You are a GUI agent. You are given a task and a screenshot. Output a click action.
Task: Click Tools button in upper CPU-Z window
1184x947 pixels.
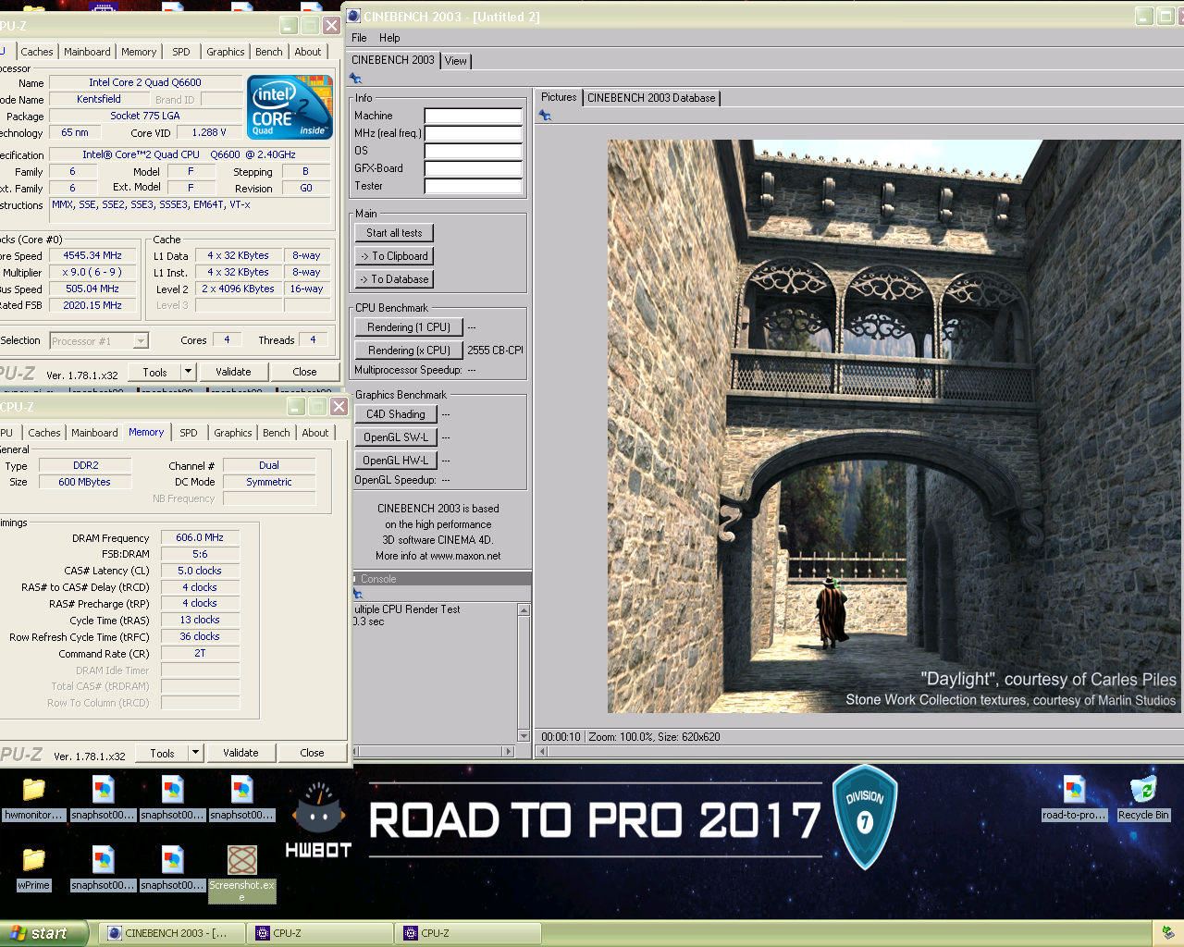(154, 372)
